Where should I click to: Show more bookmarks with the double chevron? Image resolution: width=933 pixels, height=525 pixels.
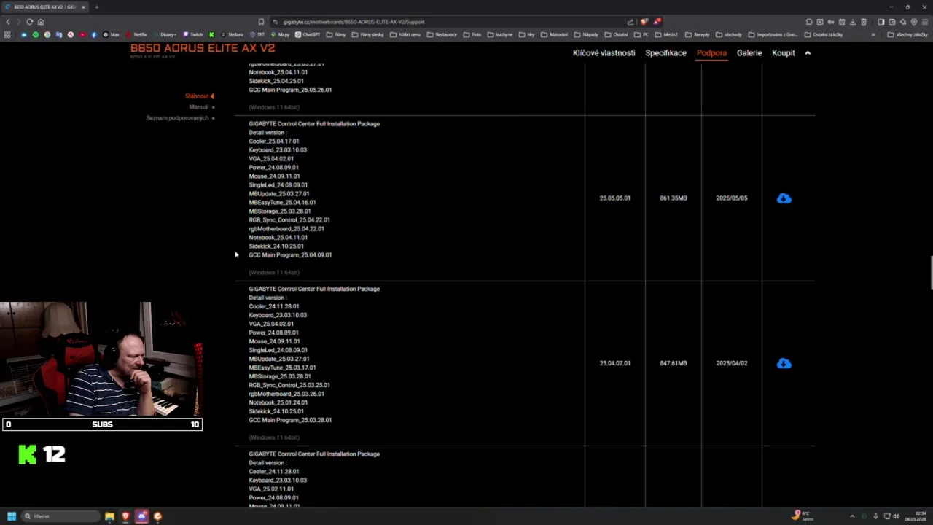873,34
